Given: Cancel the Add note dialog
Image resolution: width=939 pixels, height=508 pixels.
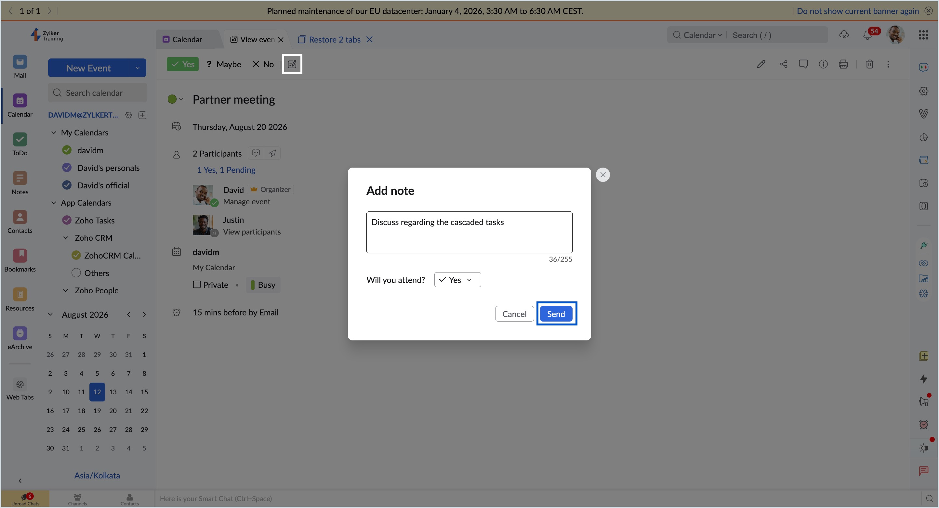Looking at the screenshot, I should coord(514,314).
